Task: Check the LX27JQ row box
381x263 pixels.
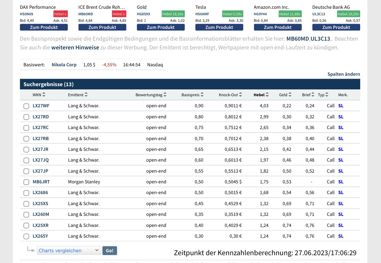Action: coord(26,160)
